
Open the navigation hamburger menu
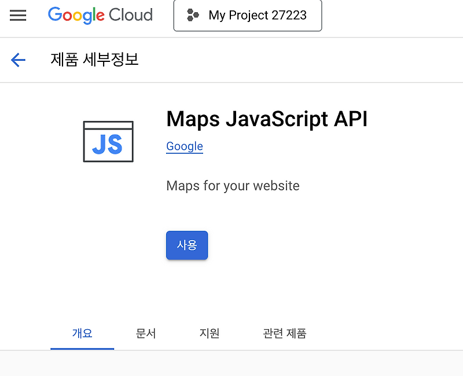[x=18, y=16]
